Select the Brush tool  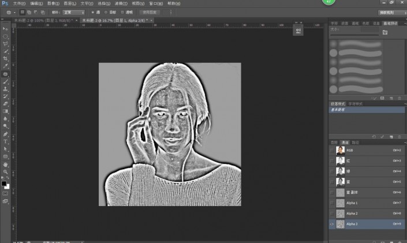coord(6,81)
